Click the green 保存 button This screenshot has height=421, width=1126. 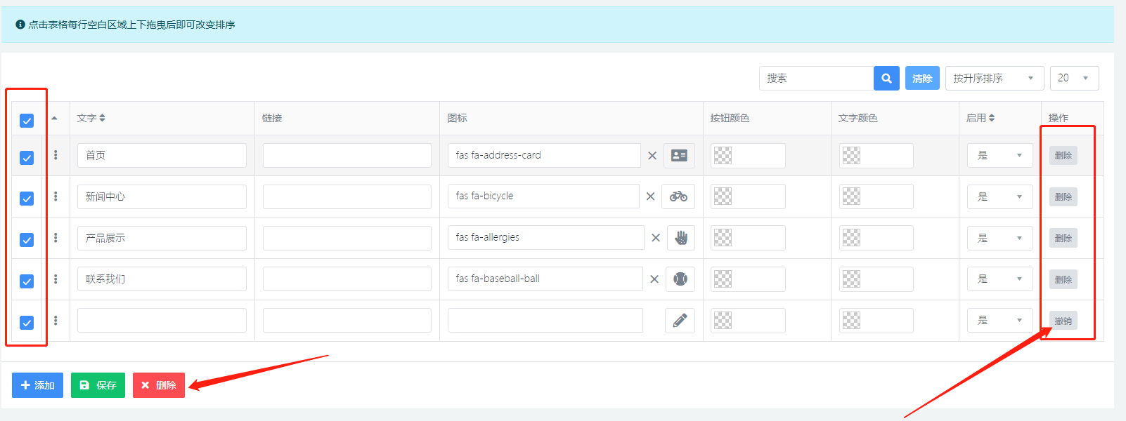coord(98,385)
